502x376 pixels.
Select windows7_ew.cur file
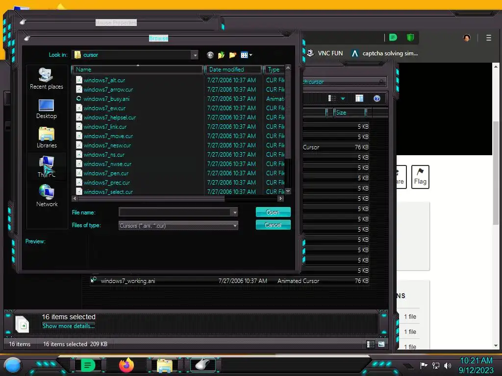pos(104,108)
